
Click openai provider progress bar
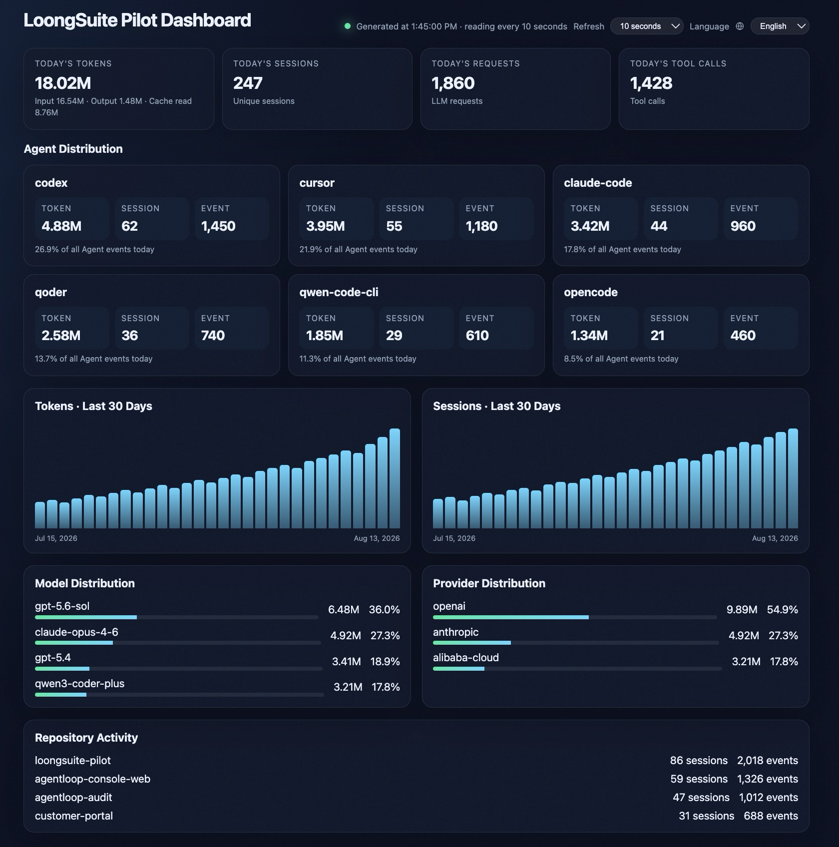(x=575, y=617)
